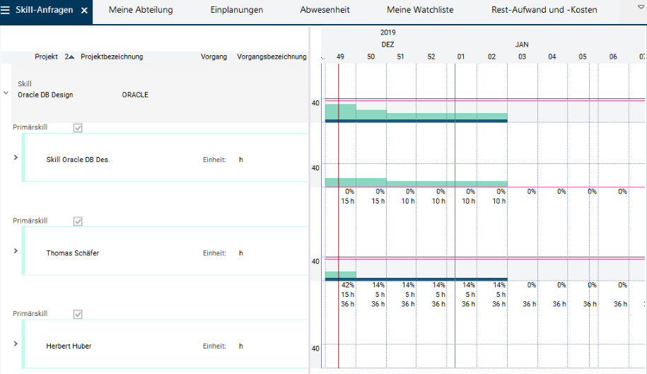The width and height of the screenshot is (647, 374).
Task: Sort by the Projektbezeichnung column header
Action: point(112,57)
